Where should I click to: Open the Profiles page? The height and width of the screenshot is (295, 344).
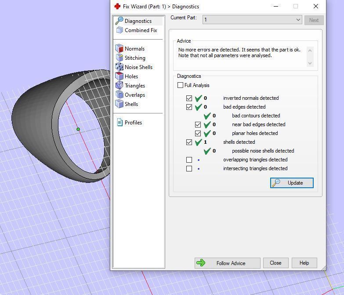[133, 122]
